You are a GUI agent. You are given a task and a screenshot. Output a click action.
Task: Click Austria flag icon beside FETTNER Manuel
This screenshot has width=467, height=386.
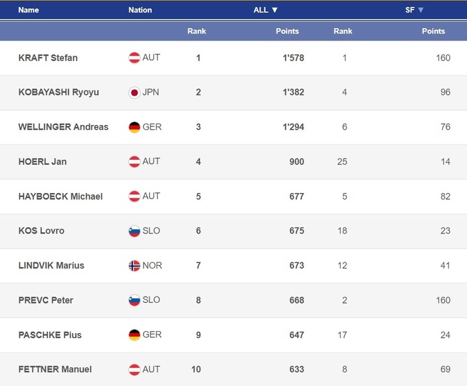click(135, 370)
